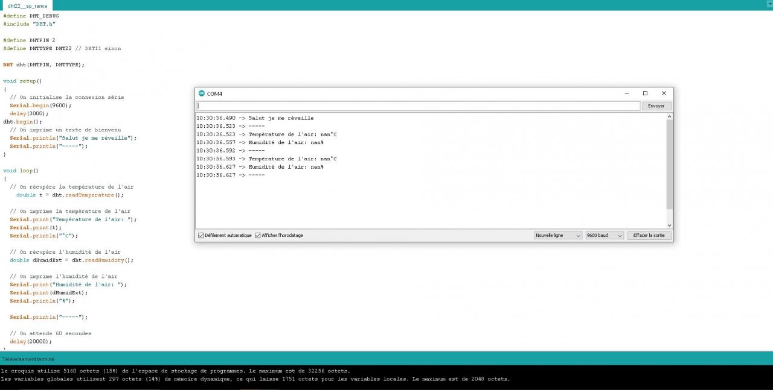Click the 'void setup()' code line
The image size is (773, 390).
click(22, 81)
